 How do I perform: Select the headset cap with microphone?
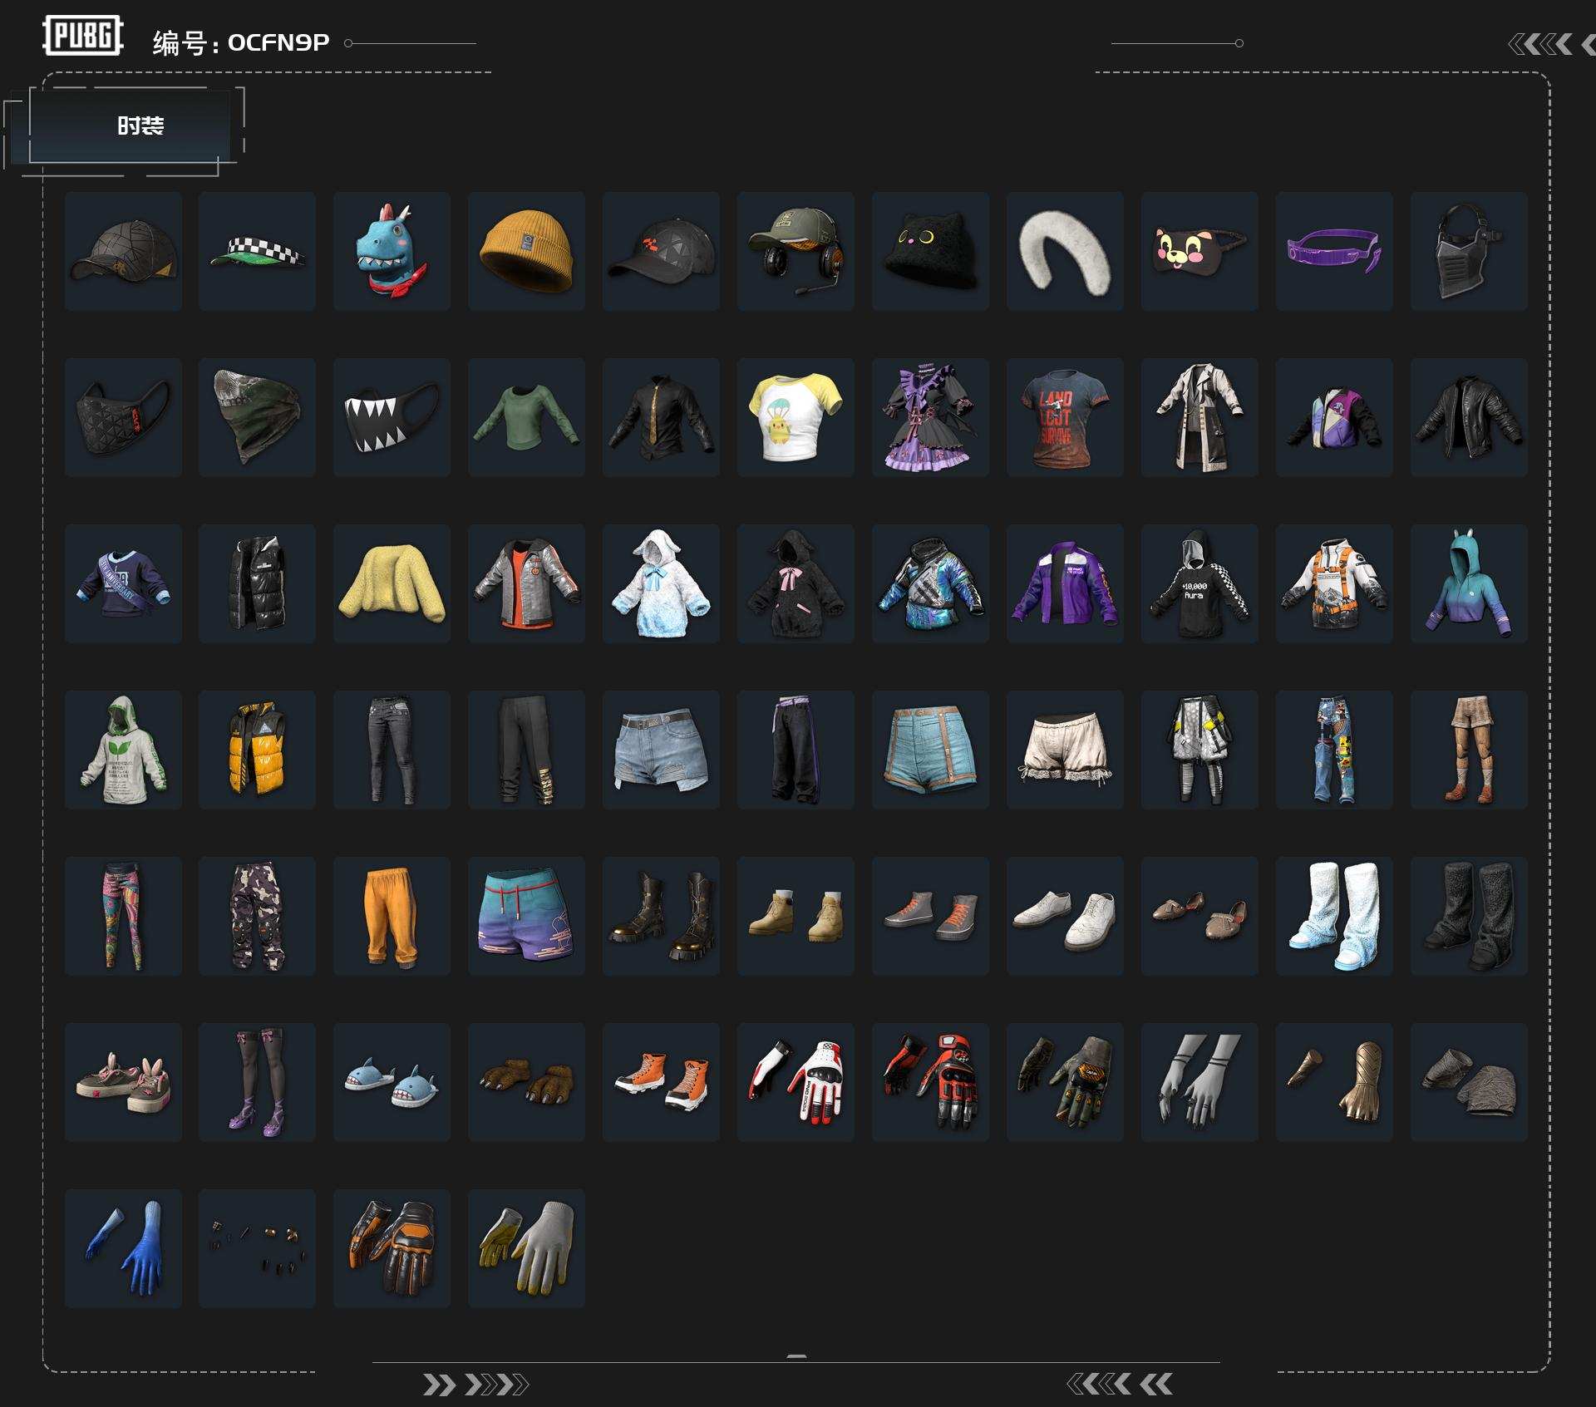[x=796, y=251]
